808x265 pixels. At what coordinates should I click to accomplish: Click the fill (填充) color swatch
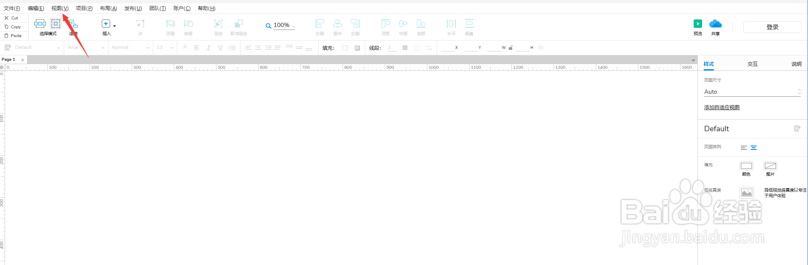[345, 48]
